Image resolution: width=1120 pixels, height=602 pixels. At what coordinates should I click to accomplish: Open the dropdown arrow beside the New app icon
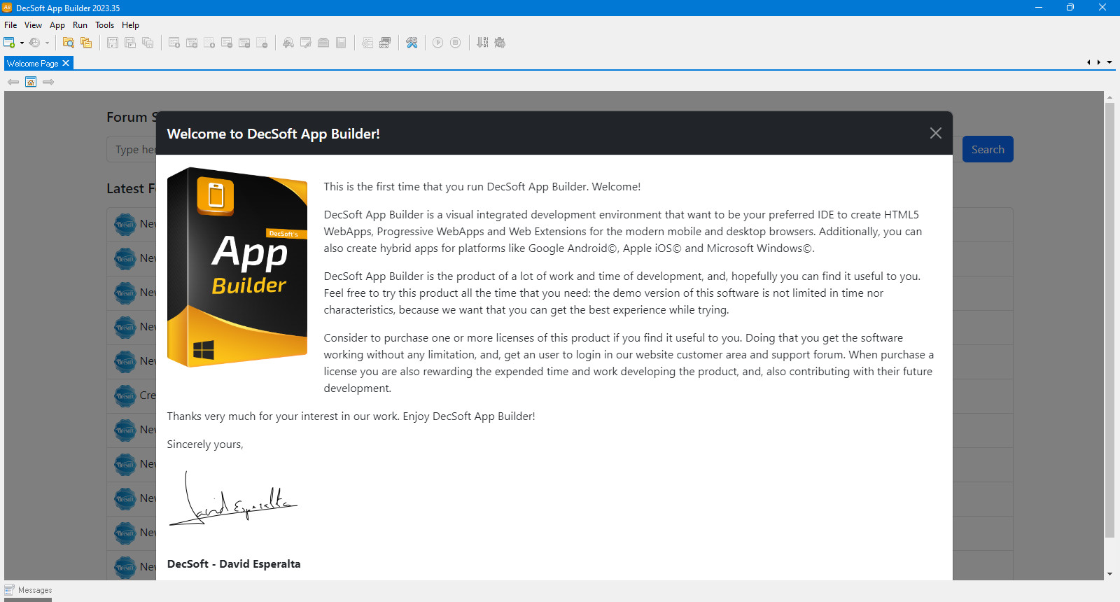tap(22, 43)
